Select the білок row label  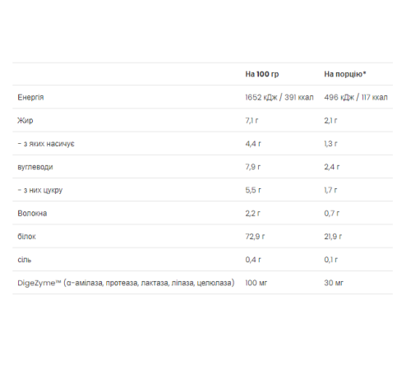(x=26, y=237)
